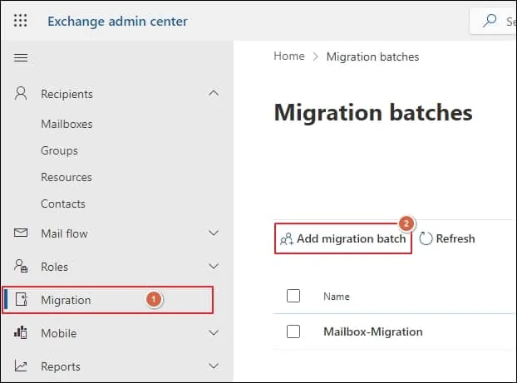Click the Mail flow envelope icon
The height and width of the screenshot is (383, 517).
22,233
